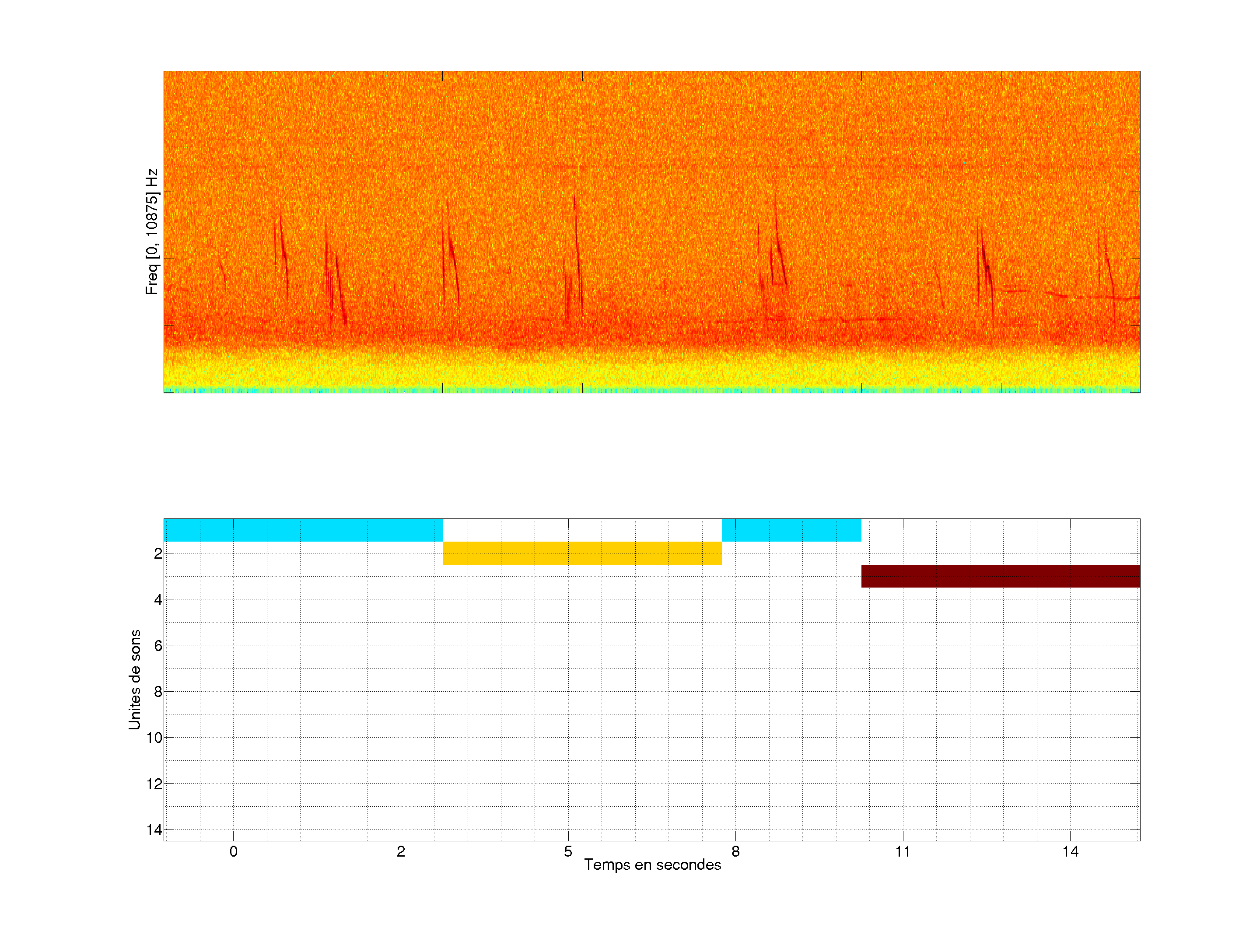Click y-axis tick label 12
This screenshot has height=945, width=1260.
[x=154, y=784]
